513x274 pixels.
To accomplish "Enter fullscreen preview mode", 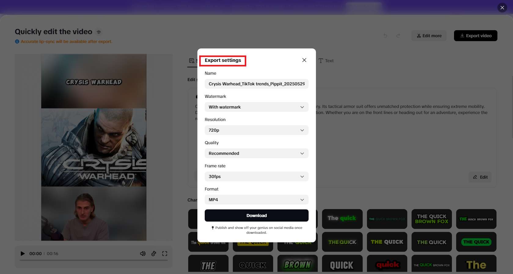I will click(165, 254).
